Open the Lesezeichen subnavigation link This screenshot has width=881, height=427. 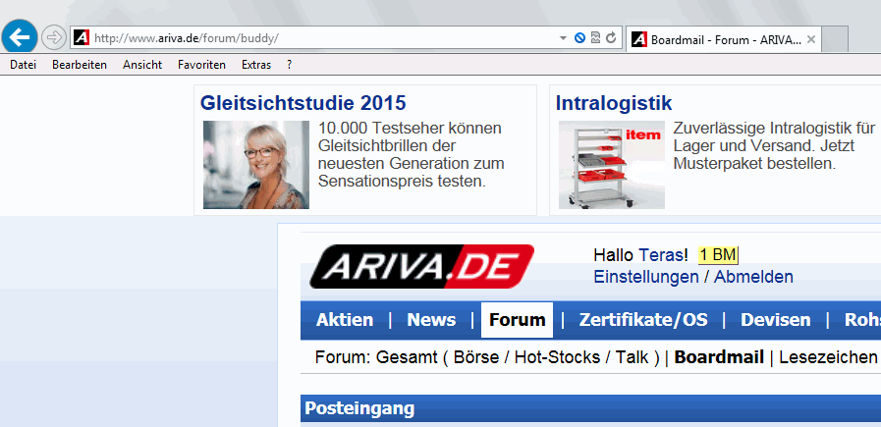pyautogui.click(x=828, y=357)
